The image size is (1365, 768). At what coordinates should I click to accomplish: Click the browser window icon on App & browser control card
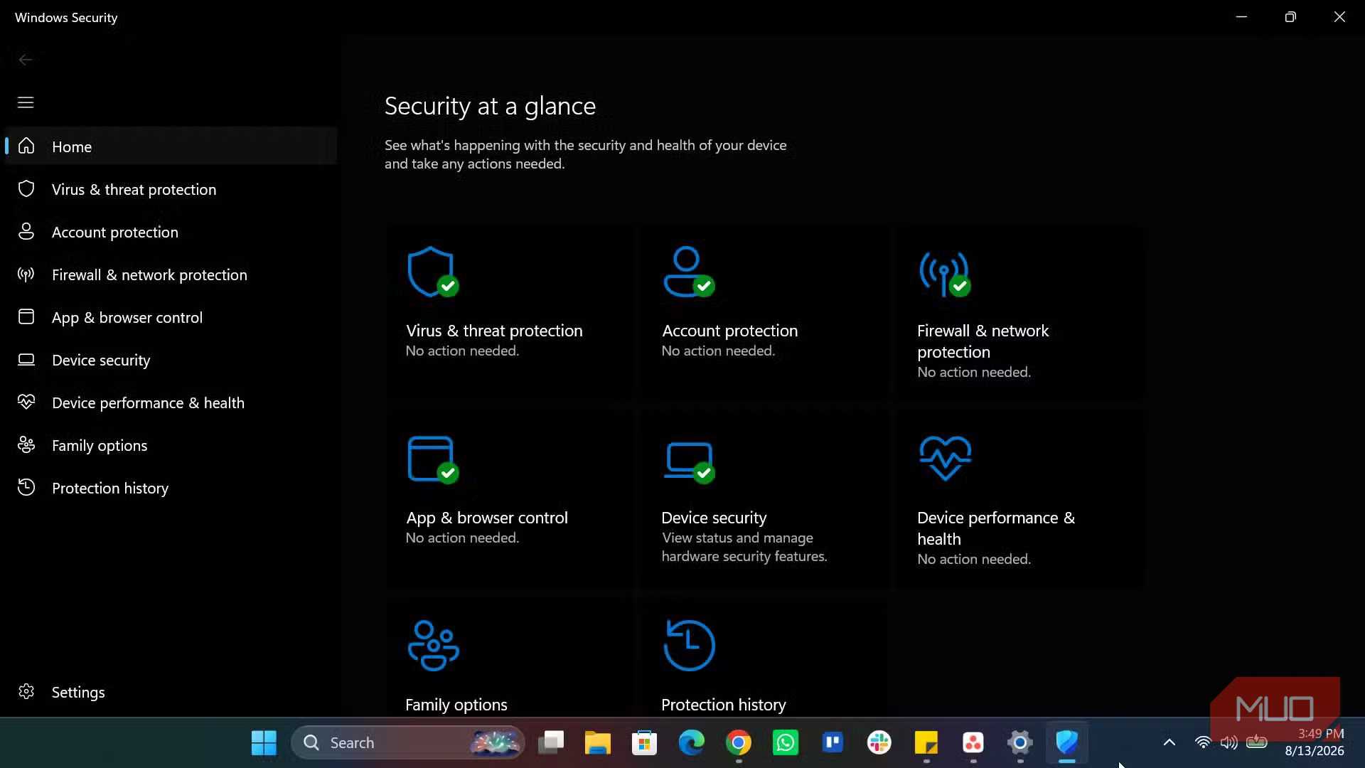(432, 460)
